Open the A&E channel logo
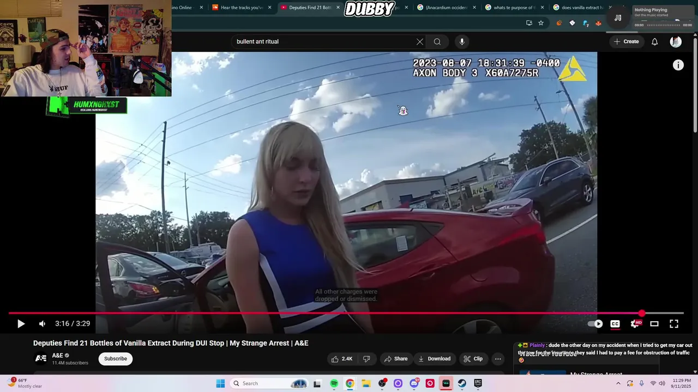 [x=41, y=358]
